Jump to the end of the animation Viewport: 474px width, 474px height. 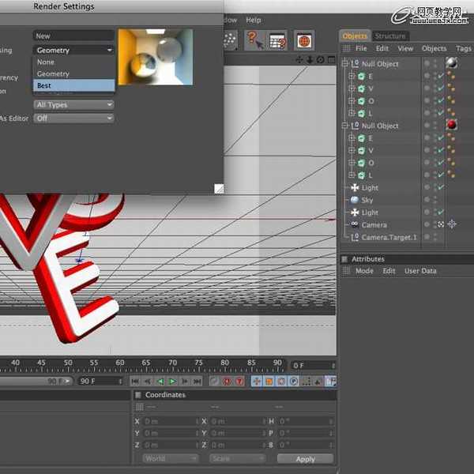tap(197, 382)
